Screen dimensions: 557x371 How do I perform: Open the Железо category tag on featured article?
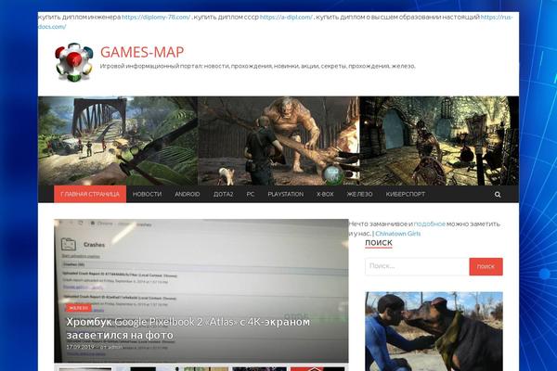[x=79, y=308]
